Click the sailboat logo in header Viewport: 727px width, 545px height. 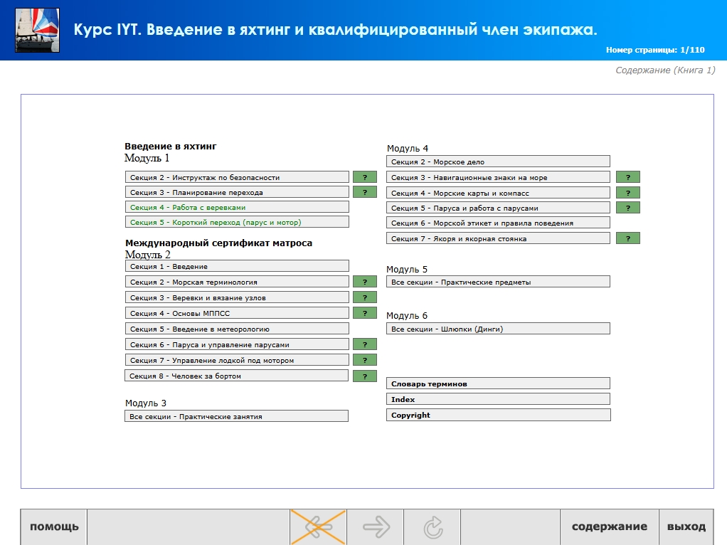click(x=37, y=30)
